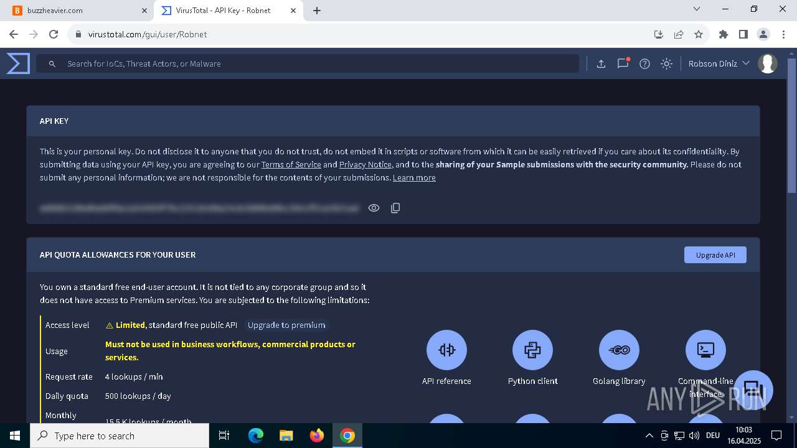Image resolution: width=797 pixels, height=448 pixels.
Task: Open the volume speaker tray icon
Action: point(694,436)
